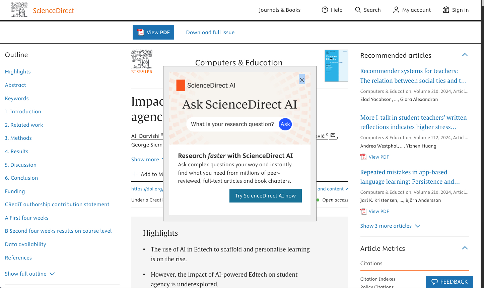Viewport: 484px width, 288px height.
Task: Open PDF icon under Andrea Westphal article
Action: pos(363,157)
